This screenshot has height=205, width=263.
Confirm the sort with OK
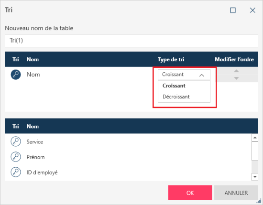click(190, 193)
